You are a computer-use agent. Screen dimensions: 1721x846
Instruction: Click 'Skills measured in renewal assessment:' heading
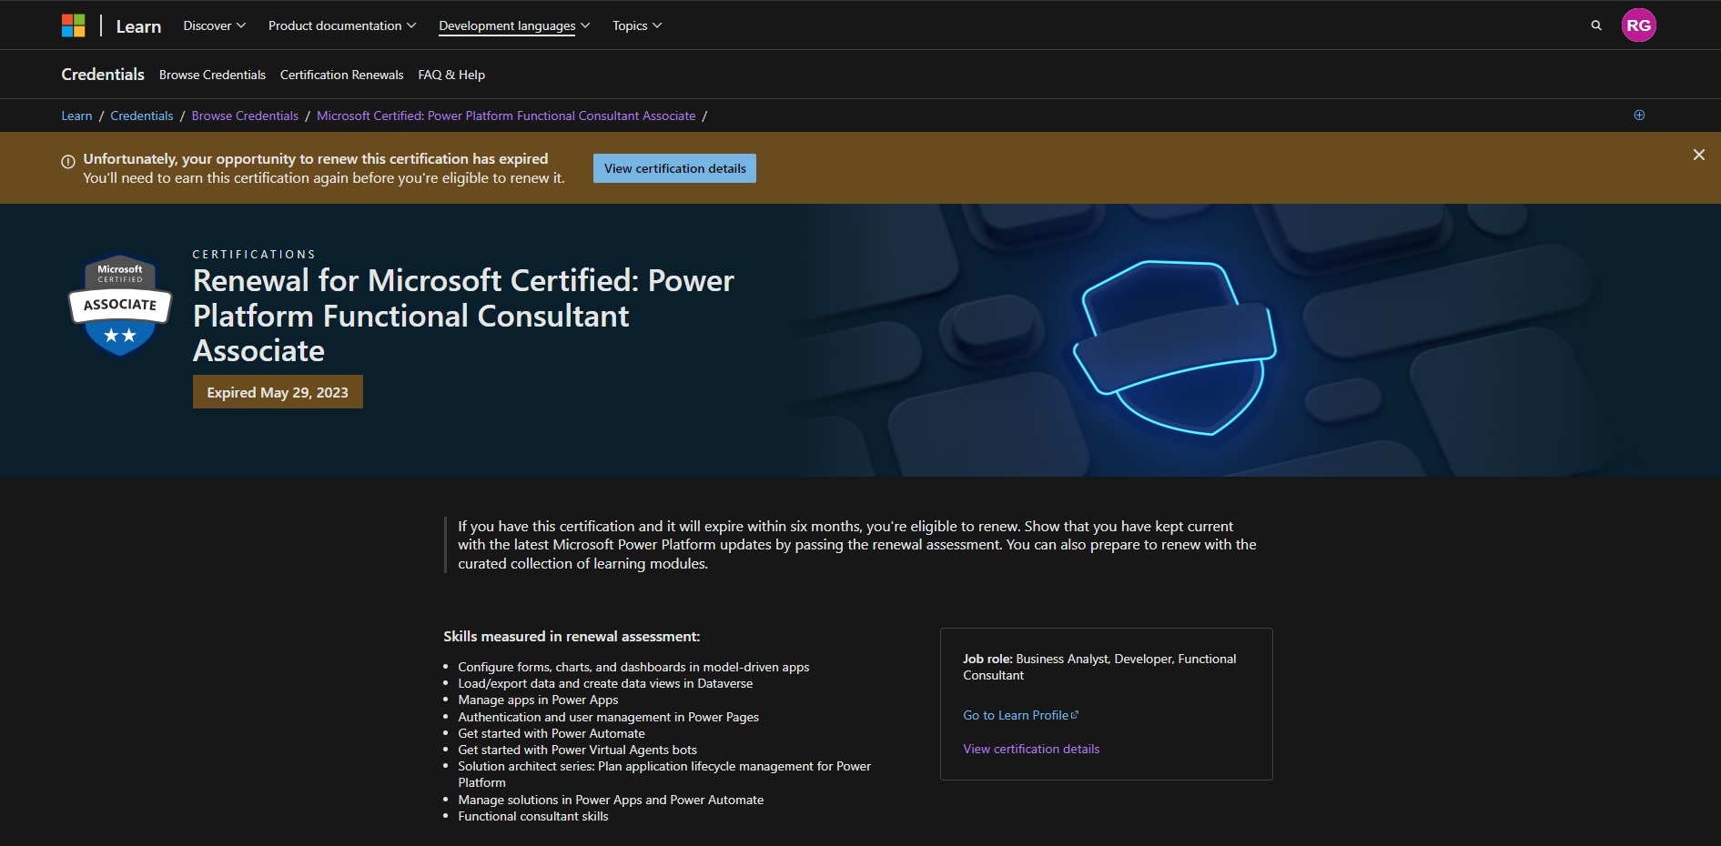coord(572,636)
